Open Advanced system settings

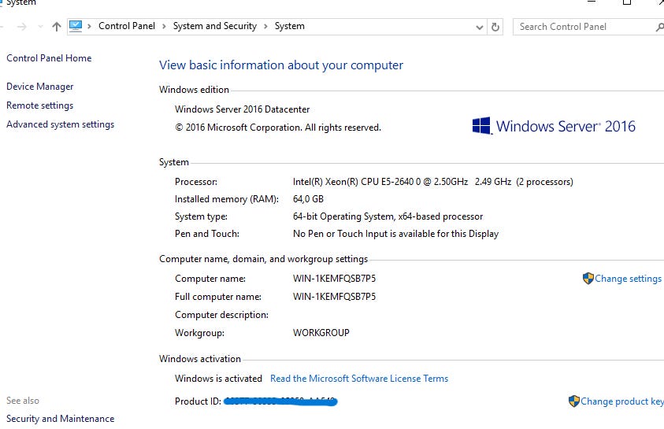click(60, 124)
